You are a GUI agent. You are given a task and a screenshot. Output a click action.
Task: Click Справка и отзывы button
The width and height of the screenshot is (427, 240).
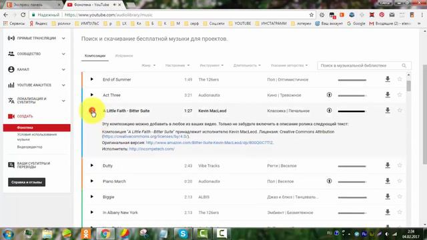coord(27,182)
